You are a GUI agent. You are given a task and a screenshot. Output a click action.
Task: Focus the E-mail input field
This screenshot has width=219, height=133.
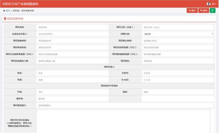178,80
